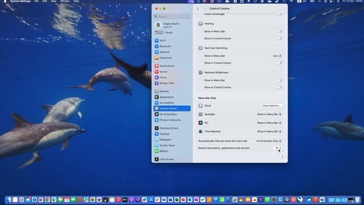
Task: Click the forward navigation arrow
Action: (x=205, y=9)
